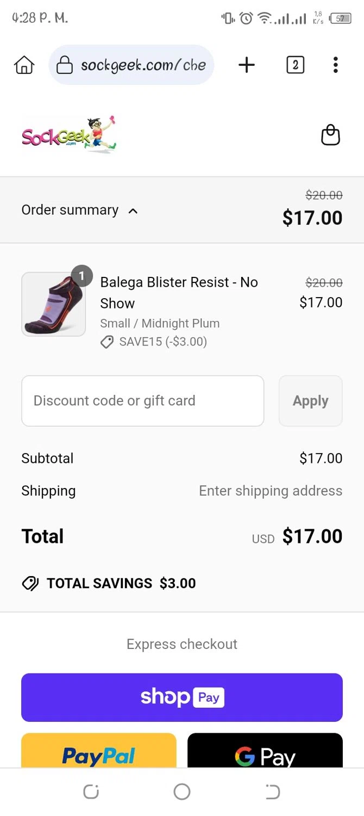Collapse the Order summary chevron
This screenshot has width=364, height=816.
133,211
